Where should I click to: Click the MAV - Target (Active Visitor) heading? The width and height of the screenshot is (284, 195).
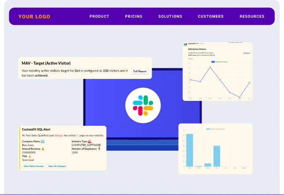(46, 63)
